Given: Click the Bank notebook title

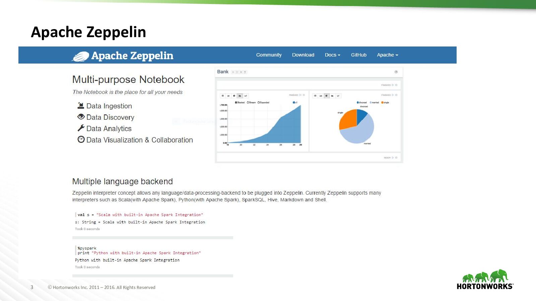Looking at the screenshot, I should (x=223, y=72).
